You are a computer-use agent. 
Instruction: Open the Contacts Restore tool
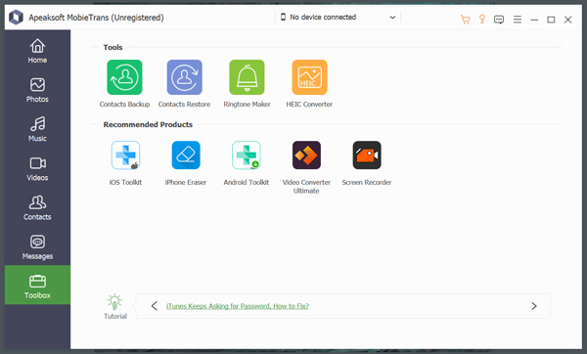[185, 77]
